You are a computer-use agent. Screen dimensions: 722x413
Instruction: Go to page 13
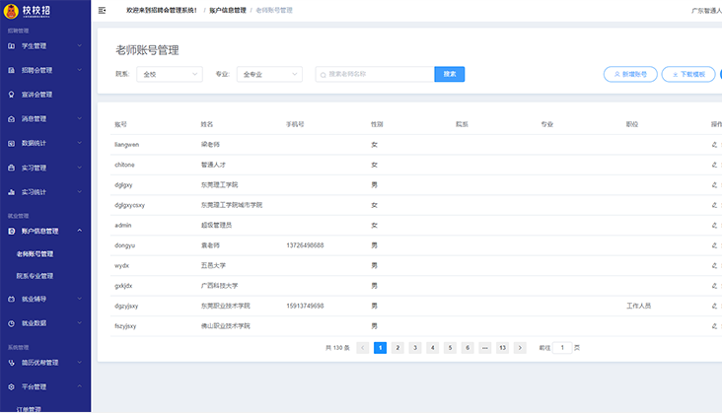pyautogui.click(x=502, y=348)
